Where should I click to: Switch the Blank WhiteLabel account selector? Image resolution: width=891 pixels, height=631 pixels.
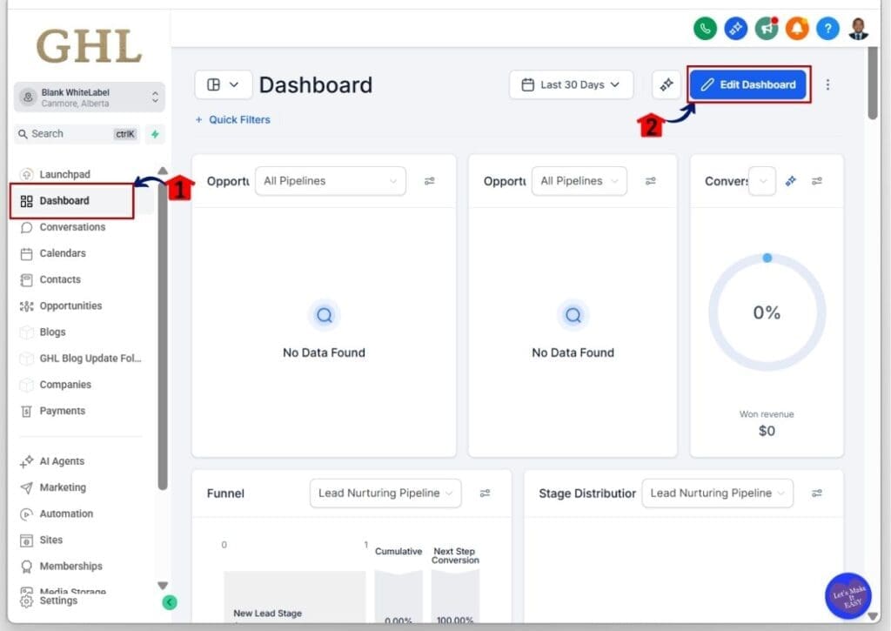90,97
